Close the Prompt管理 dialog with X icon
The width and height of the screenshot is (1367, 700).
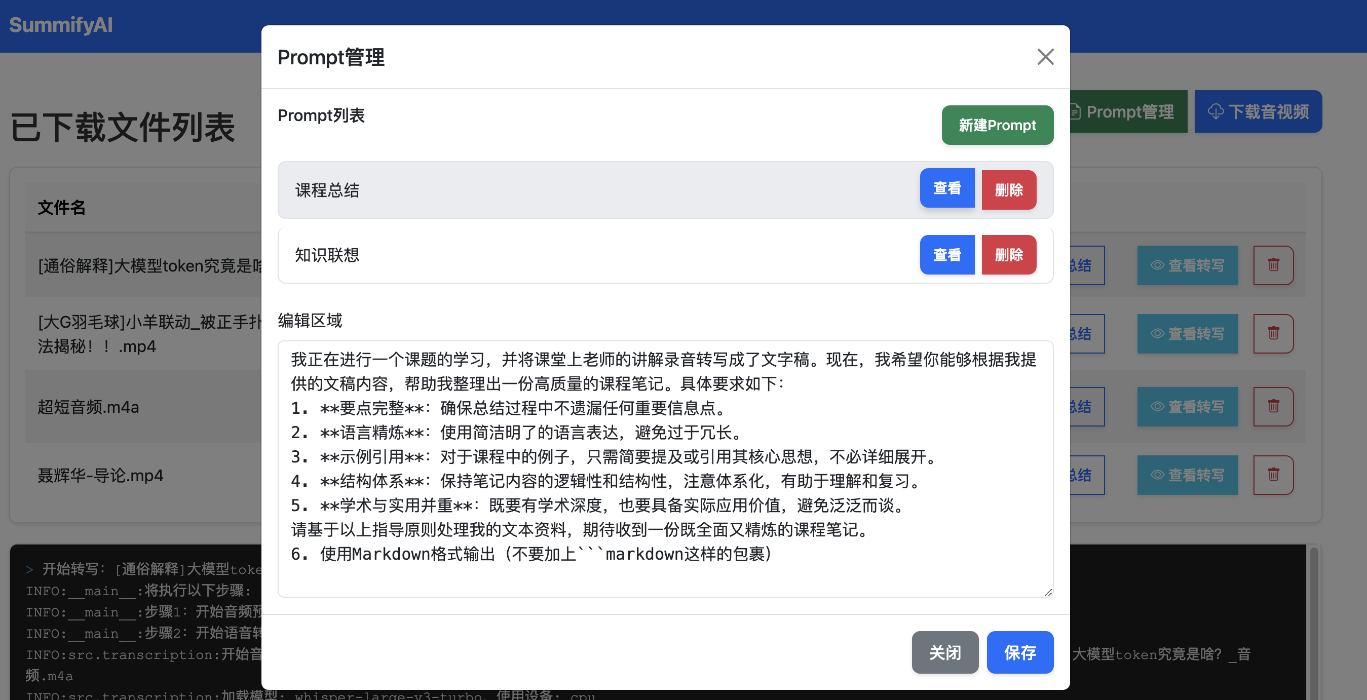1045,57
